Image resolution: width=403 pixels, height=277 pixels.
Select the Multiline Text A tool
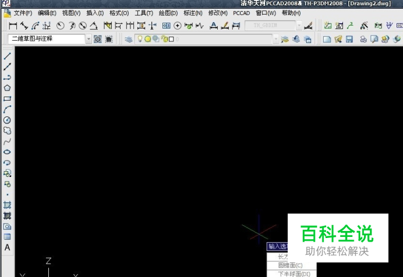point(7,247)
